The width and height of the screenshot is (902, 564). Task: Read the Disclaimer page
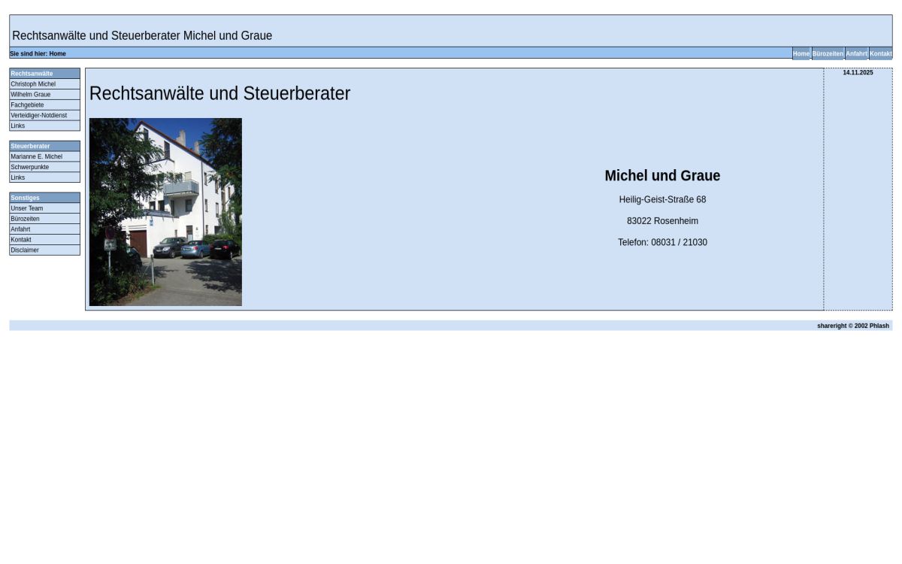point(24,250)
